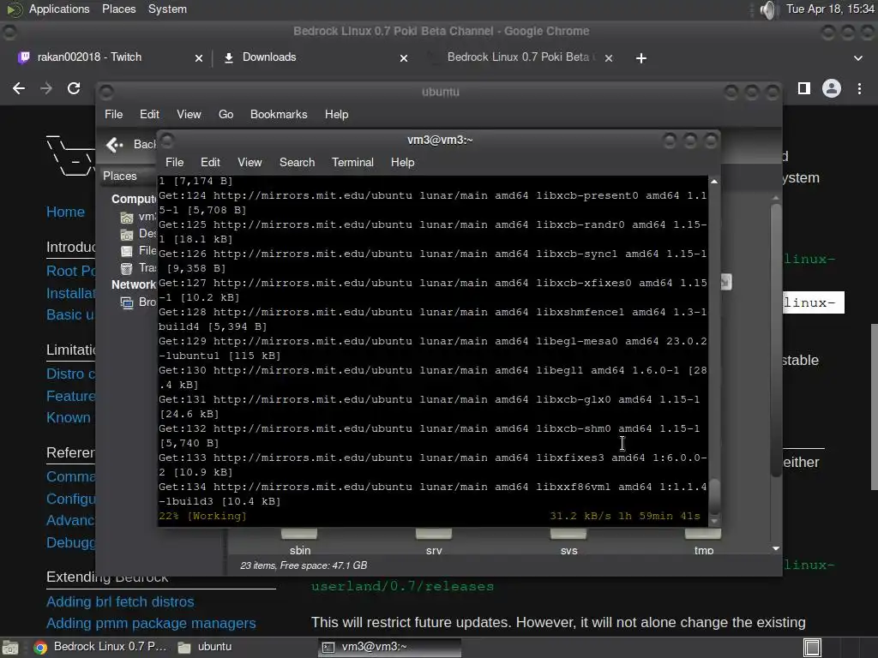The height and width of the screenshot is (658, 878).
Task: Open Help menu in terminal window
Action: [x=402, y=162]
